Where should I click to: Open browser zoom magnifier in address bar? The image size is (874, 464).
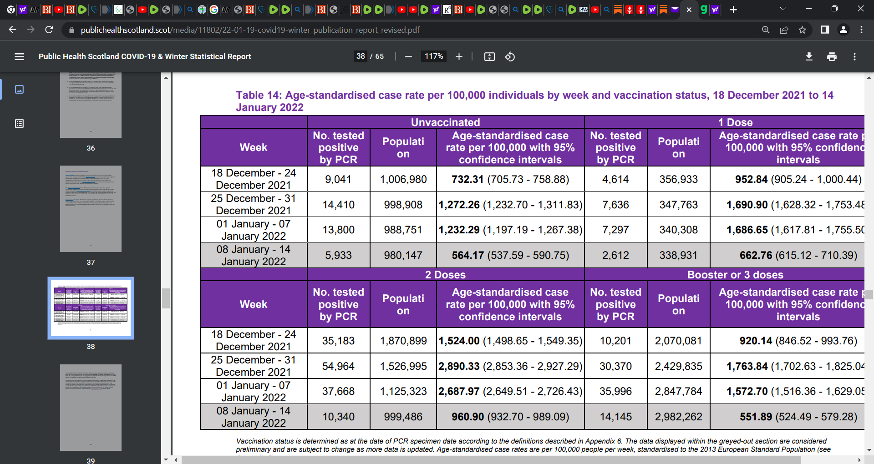click(766, 30)
